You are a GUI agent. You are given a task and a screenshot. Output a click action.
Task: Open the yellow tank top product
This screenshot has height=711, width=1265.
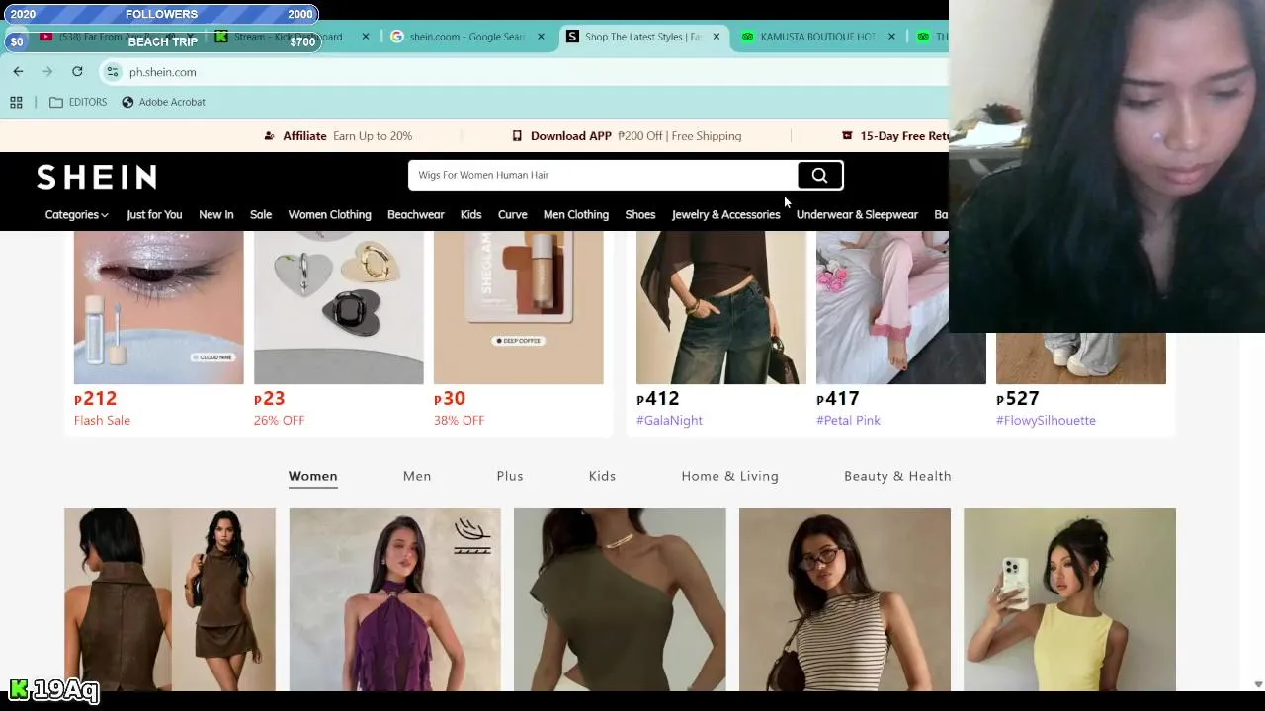coord(1069,599)
